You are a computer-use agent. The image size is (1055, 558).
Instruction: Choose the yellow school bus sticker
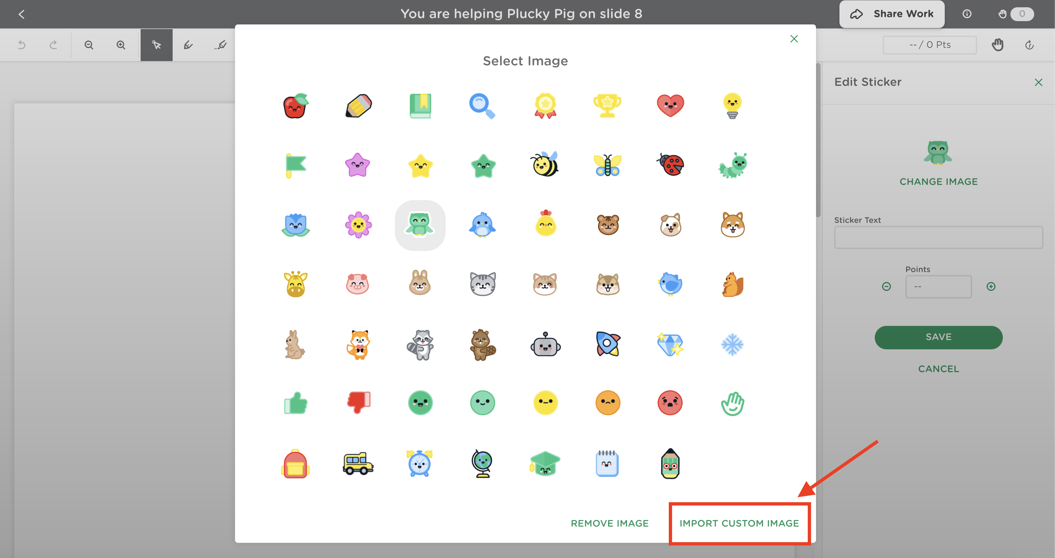(x=358, y=463)
